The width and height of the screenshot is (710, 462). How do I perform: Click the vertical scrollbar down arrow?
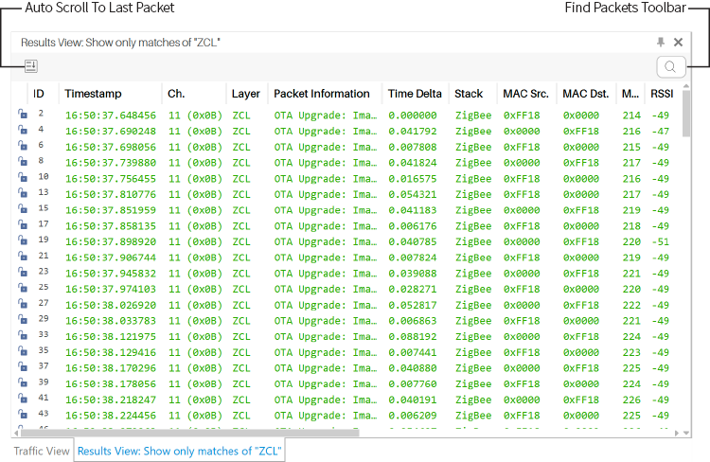[686, 433]
